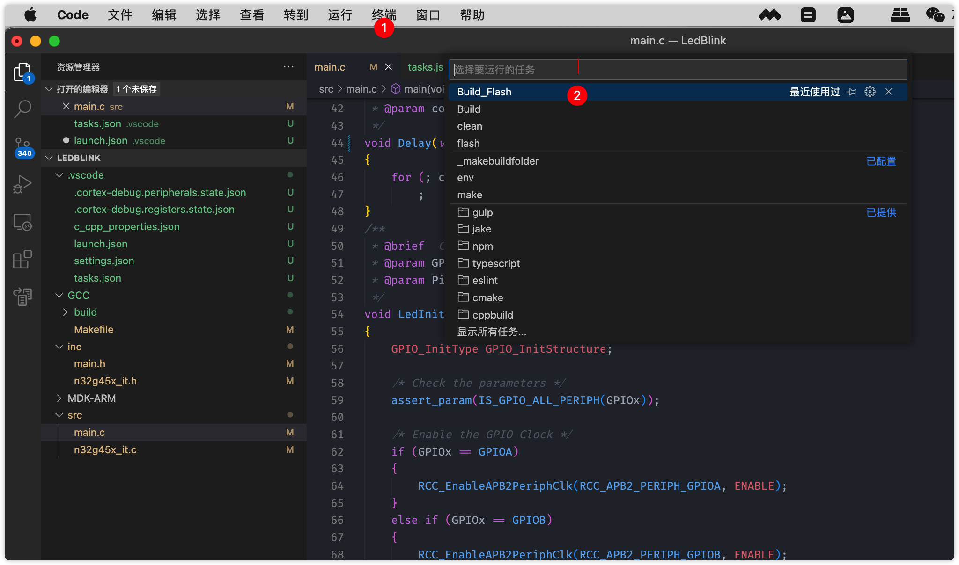Viewport: 959px width, 565px height.
Task: Open Remote Explorer icon in activity bar
Action: click(x=22, y=222)
